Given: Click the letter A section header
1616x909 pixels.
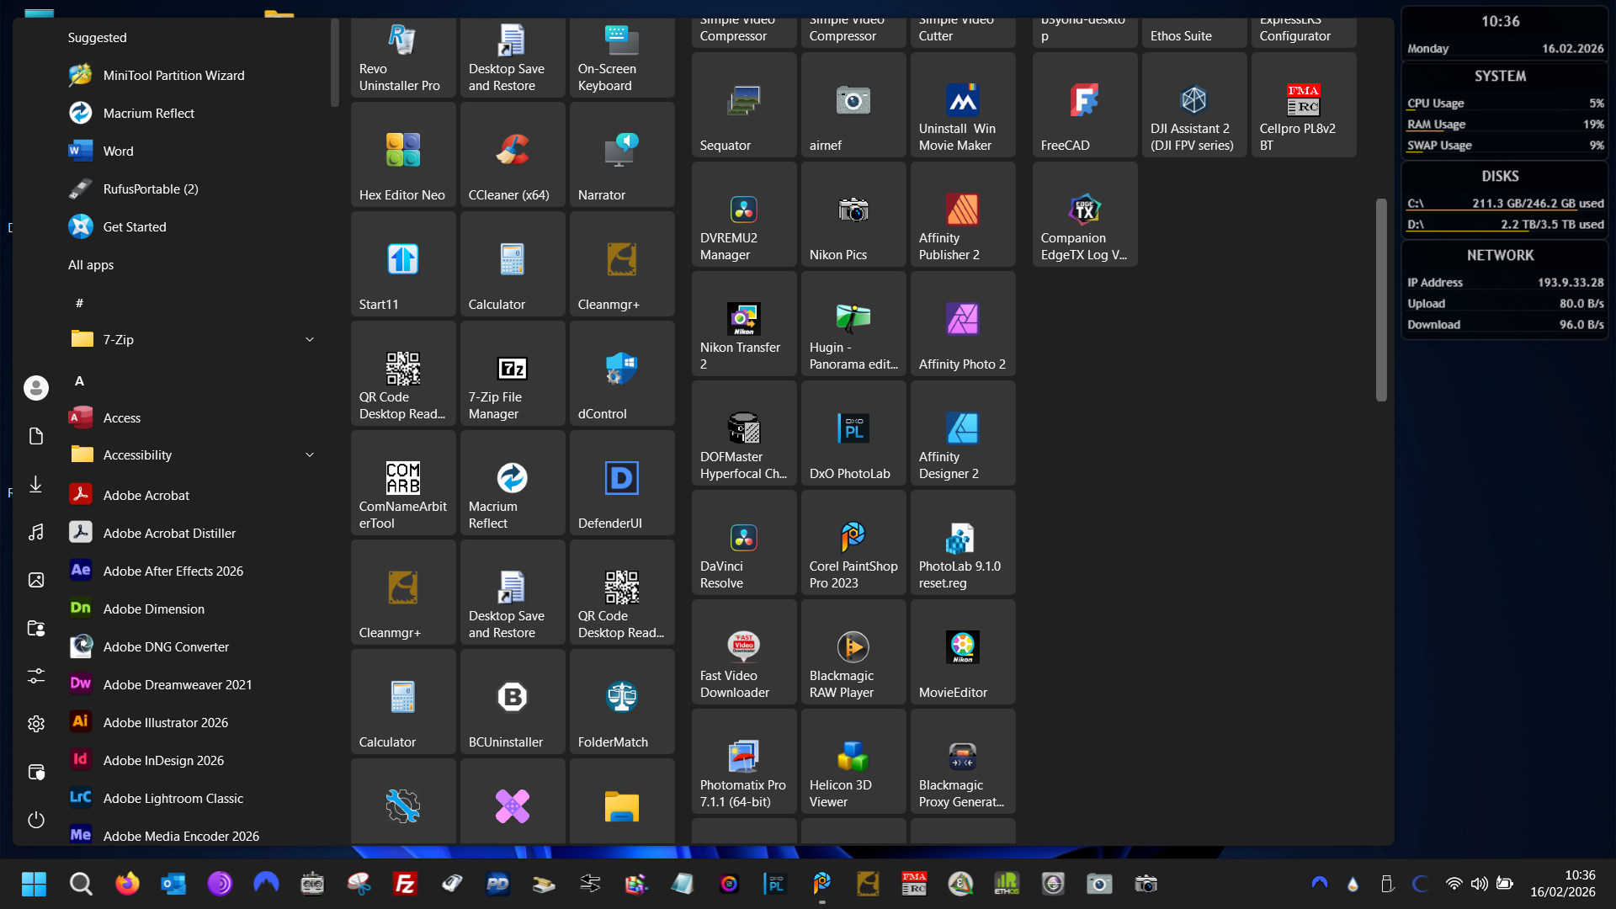Looking at the screenshot, I should tap(79, 381).
